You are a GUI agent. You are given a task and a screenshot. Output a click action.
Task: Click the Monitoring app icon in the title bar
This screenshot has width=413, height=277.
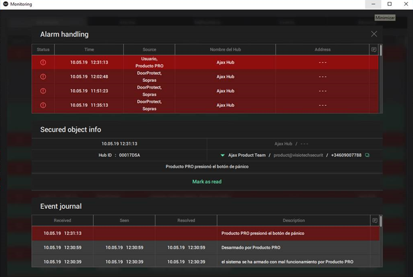point(5,4)
